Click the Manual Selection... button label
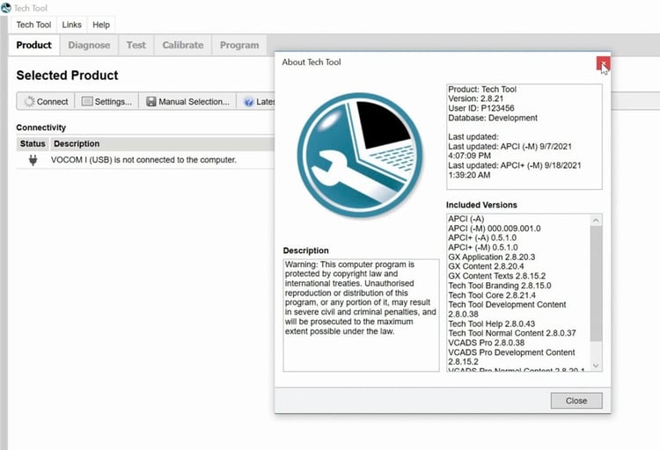Image resolution: width=660 pixels, height=450 pixels. (194, 102)
